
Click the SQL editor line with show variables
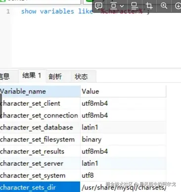click(x=86, y=11)
